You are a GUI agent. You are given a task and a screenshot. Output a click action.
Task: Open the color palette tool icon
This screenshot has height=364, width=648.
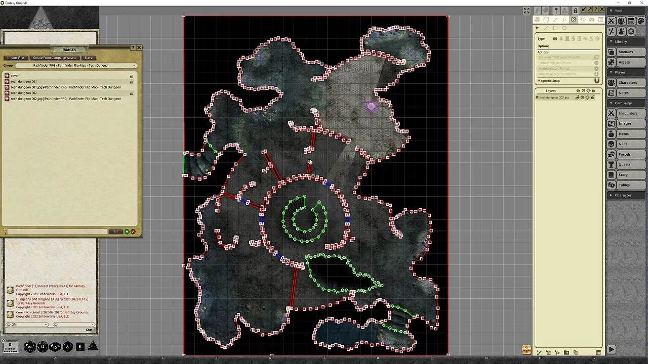click(641, 21)
